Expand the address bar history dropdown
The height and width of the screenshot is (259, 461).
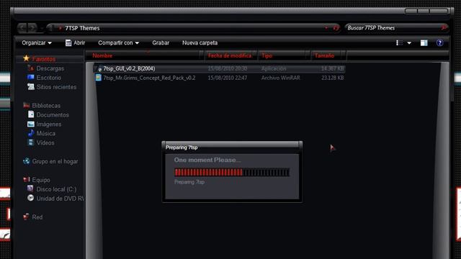[x=326, y=28]
